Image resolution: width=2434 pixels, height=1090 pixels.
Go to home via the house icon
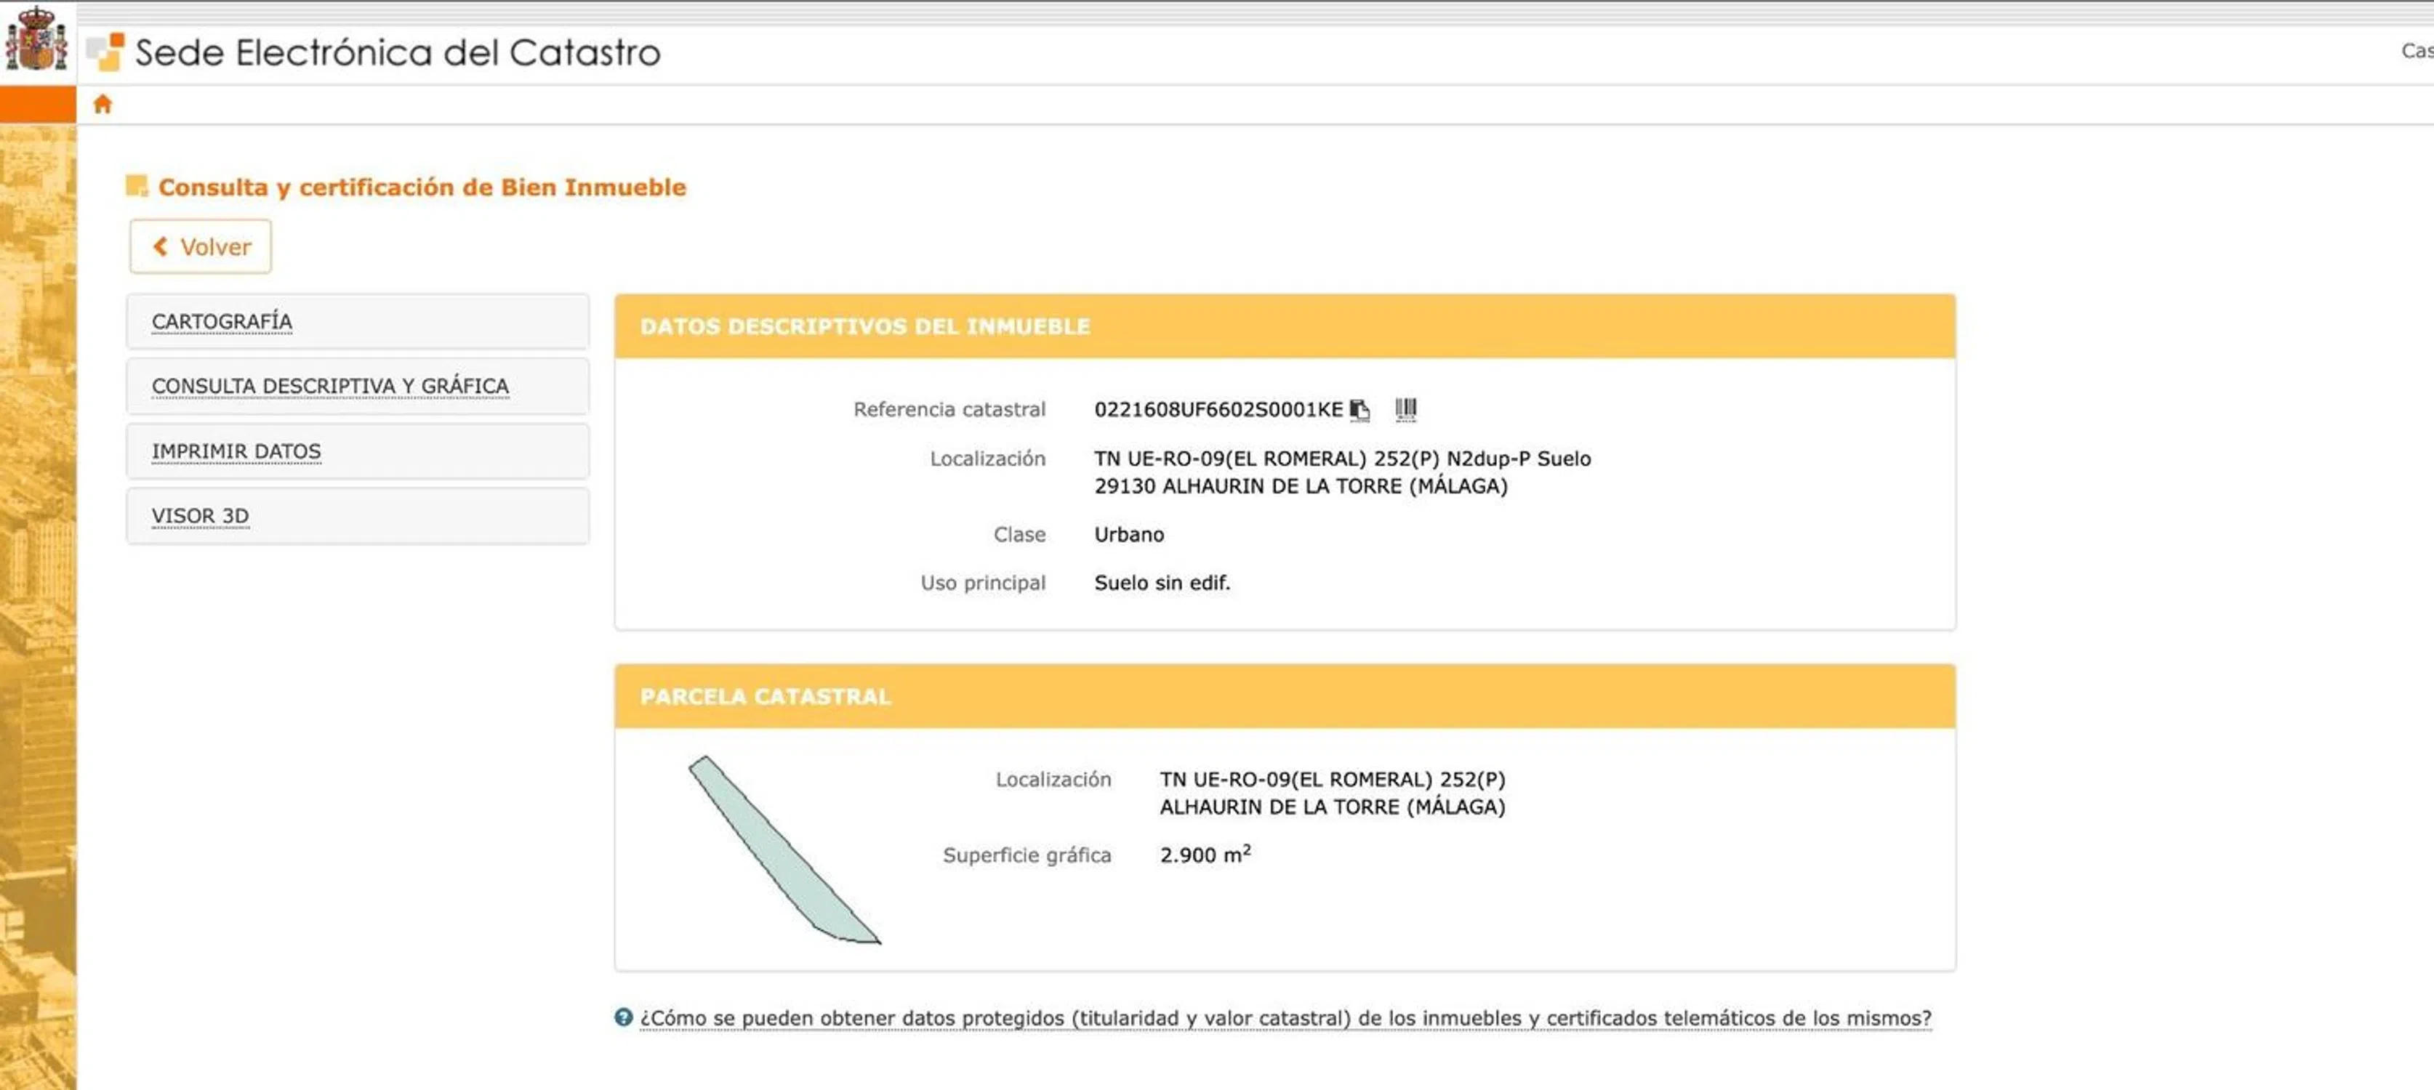pos(102,104)
